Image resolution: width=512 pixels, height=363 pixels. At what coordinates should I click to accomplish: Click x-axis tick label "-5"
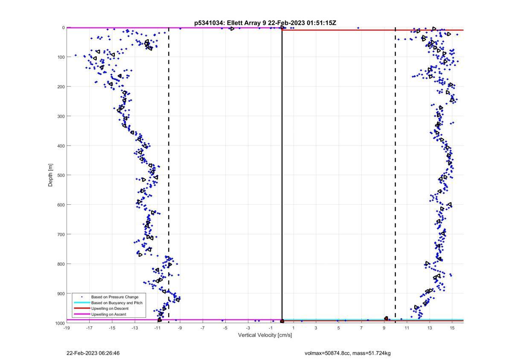click(x=225, y=328)
